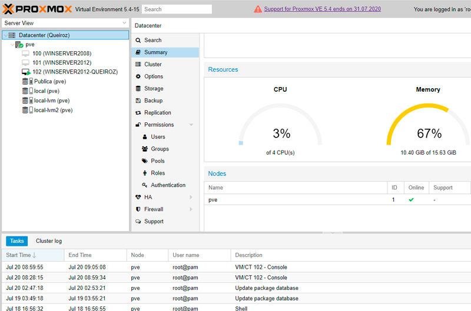Viewport: 471px width, 311px height.
Task: Click the monitor icon of VM 100
Action: (x=25, y=53)
